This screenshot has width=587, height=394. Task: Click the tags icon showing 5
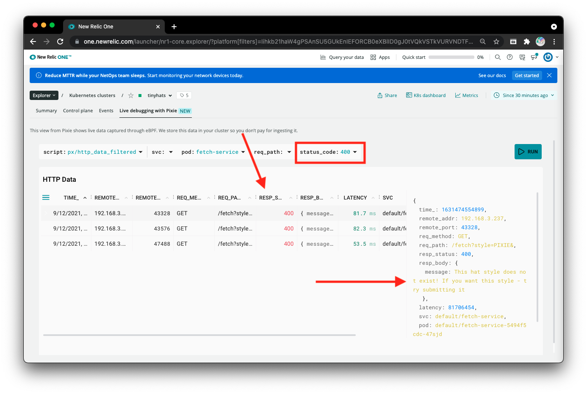pyautogui.click(x=184, y=96)
